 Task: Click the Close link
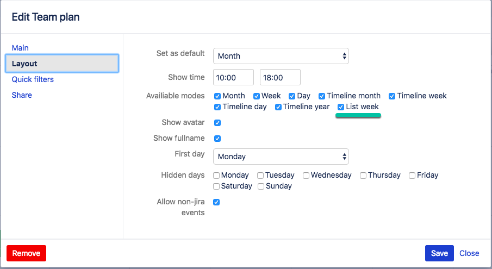point(469,253)
